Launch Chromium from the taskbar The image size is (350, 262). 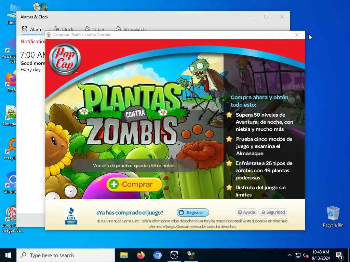pos(157,255)
